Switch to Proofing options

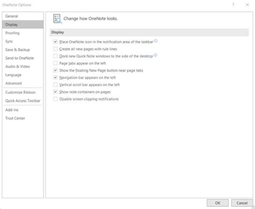(23, 33)
